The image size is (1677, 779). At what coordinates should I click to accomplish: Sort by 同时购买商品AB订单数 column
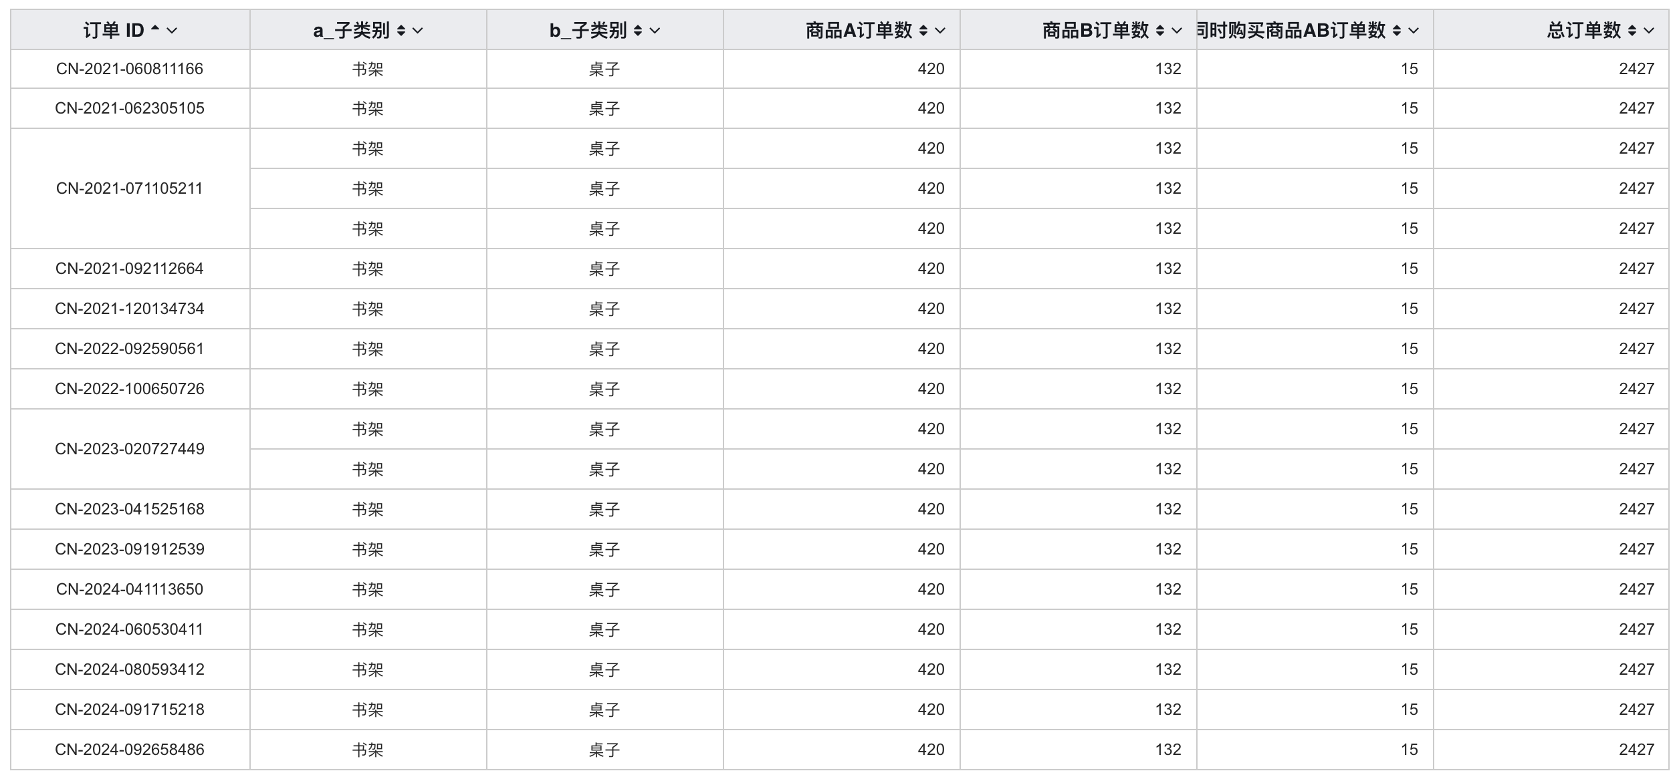[x=1397, y=30]
